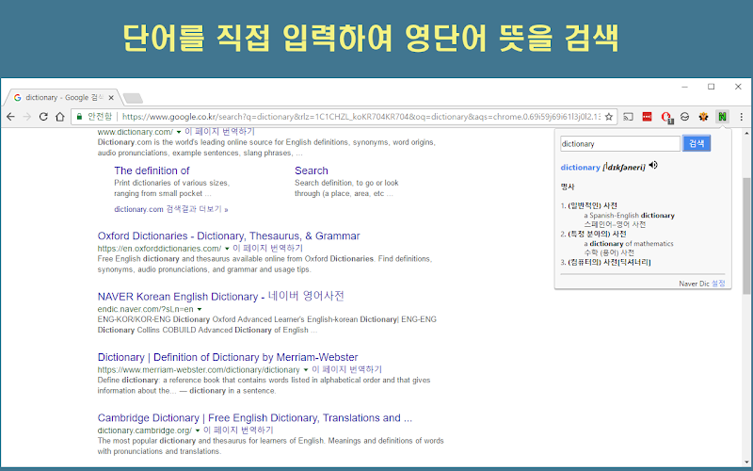Select the pronunciation text after dictionary
Viewport: 753px width, 471px height.
point(624,168)
